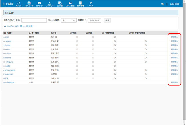Click 削除する in the a-nabatame row
This screenshot has width=186, height=126.
coord(174,82)
